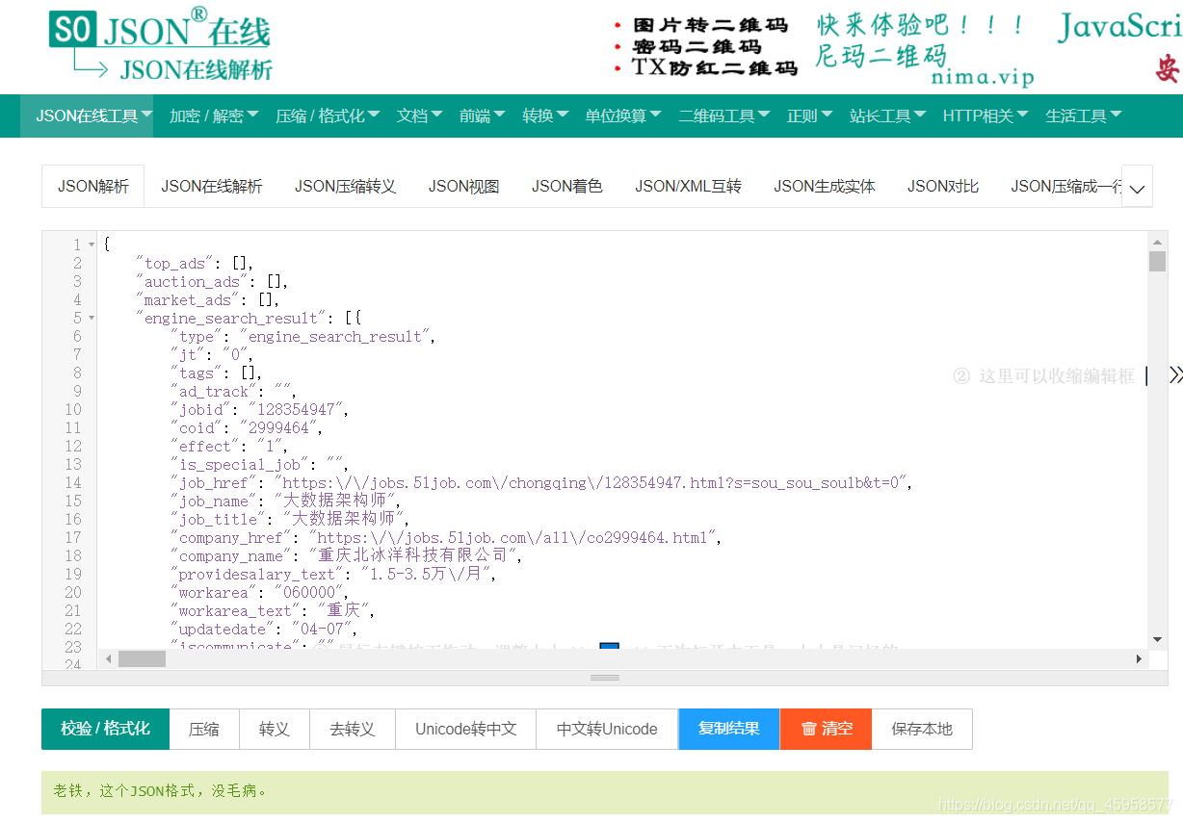
Task: Open the JSON视图 tab
Action: click(464, 186)
